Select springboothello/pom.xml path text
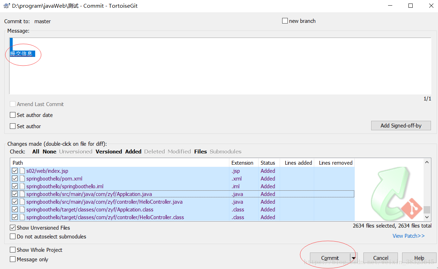The width and height of the screenshot is (438, 269). point(54,179)
